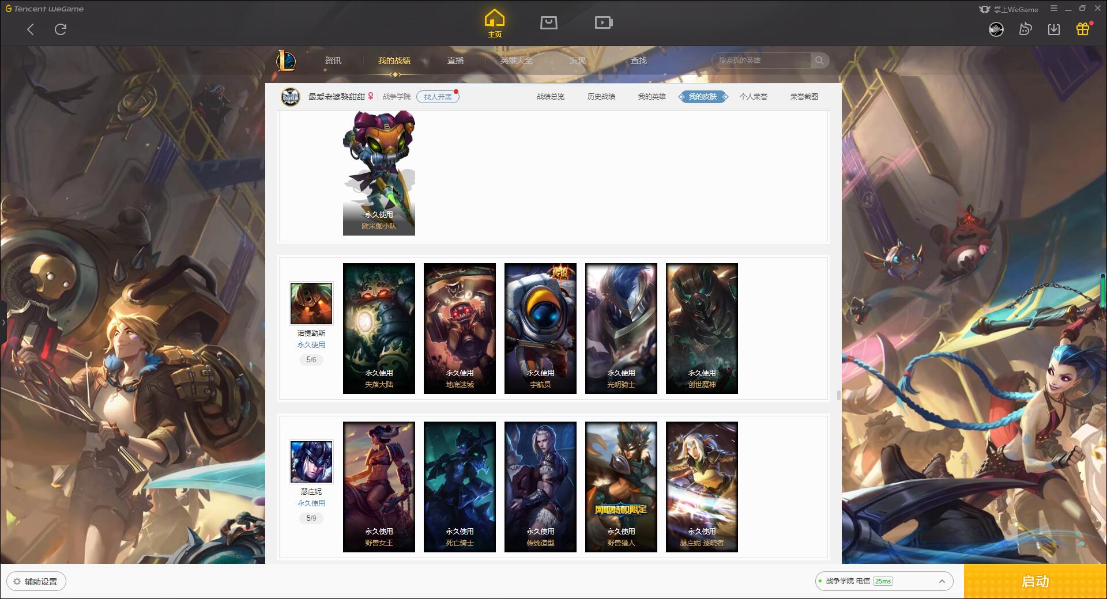The height and width of the screenshot is (599, 1107).
Task: Open the video live icon in top bar
Action: point(604,22)
